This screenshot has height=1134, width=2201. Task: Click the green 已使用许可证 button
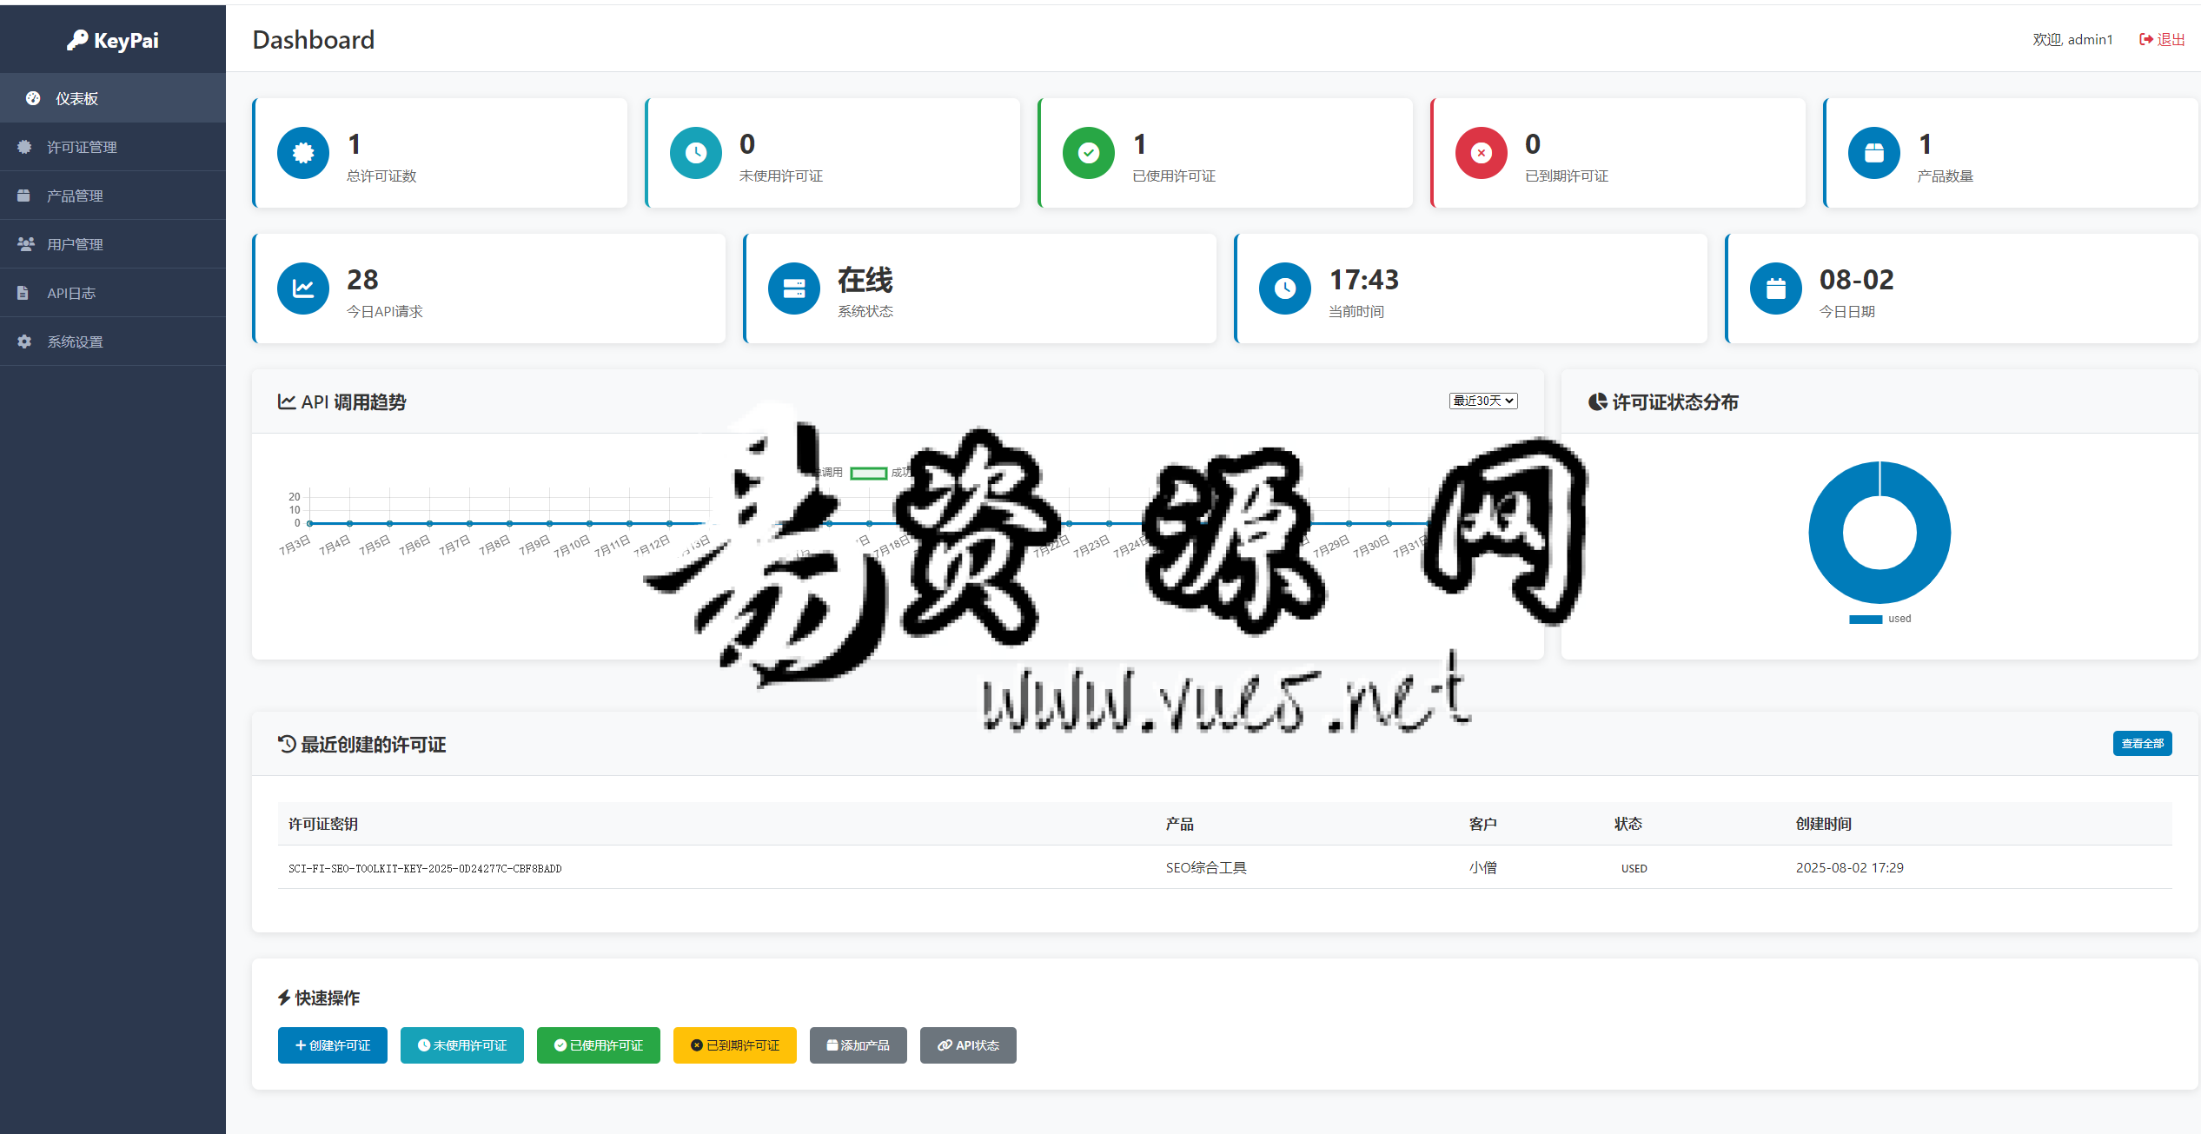(x=599, y=1045)
